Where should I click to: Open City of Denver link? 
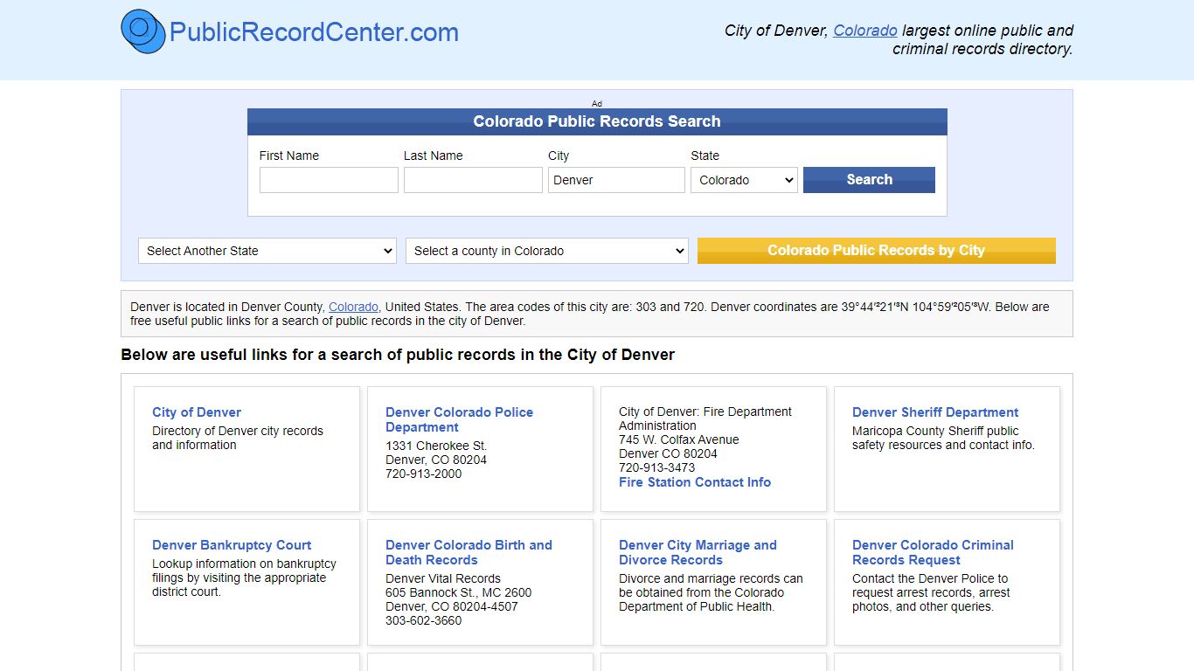pyautogui.click(x=197, y=412)
